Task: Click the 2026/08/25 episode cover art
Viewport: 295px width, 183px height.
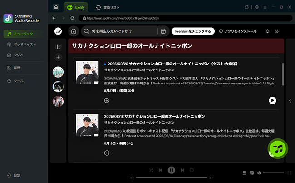Action: [87, 72]
